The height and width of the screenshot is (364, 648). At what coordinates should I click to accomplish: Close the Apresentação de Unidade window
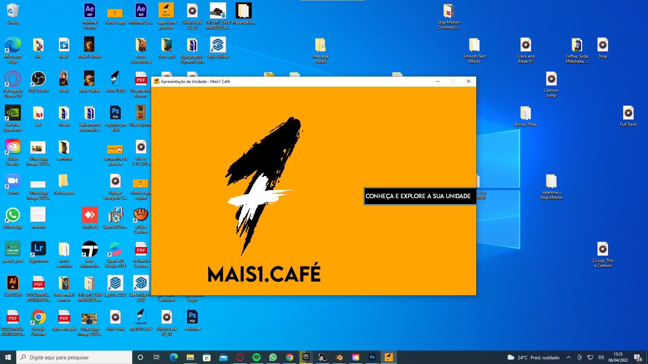(x=468, y=81)
